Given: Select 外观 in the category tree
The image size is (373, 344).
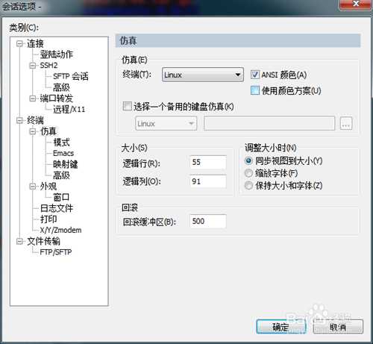Looking at the screenshot, I should 48,187.
